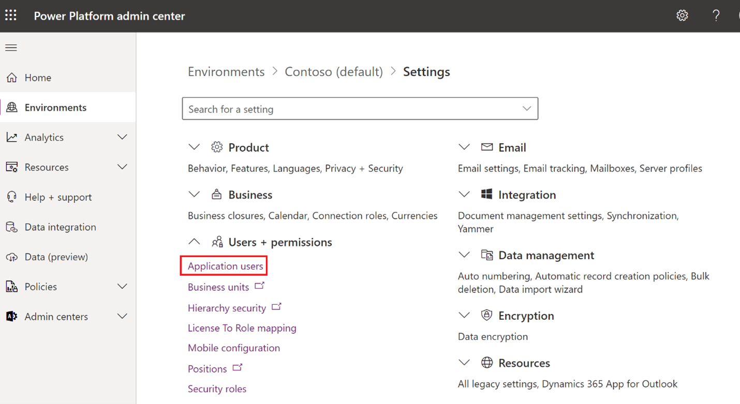The image size is (740, 404).
Task: Click the Email envelope icon
Action: pyautogui.click(x=487, y=147)
